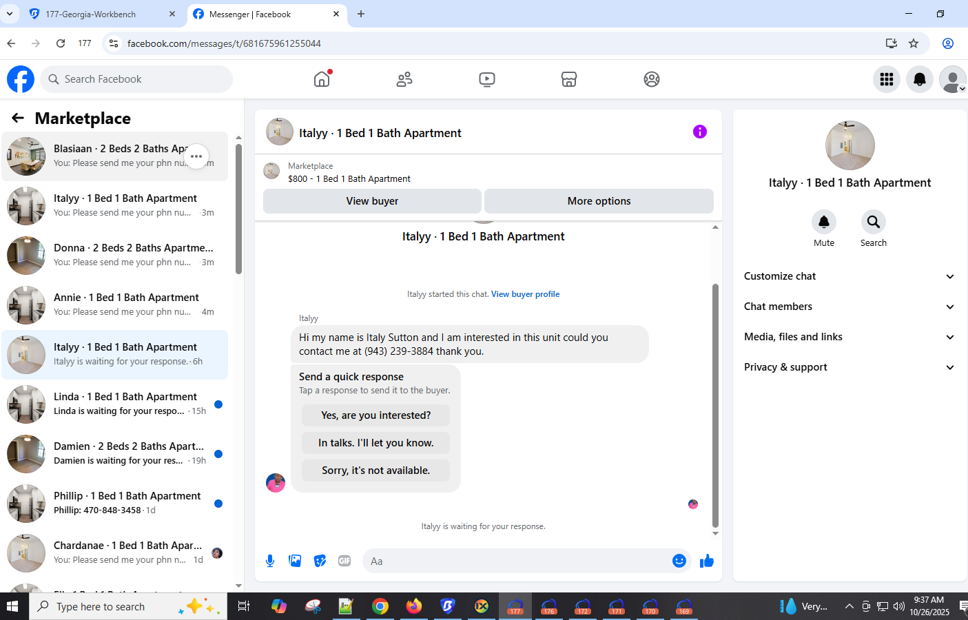
Task: Open the browser tab search dropdown
Action: (x=10, y=14)
